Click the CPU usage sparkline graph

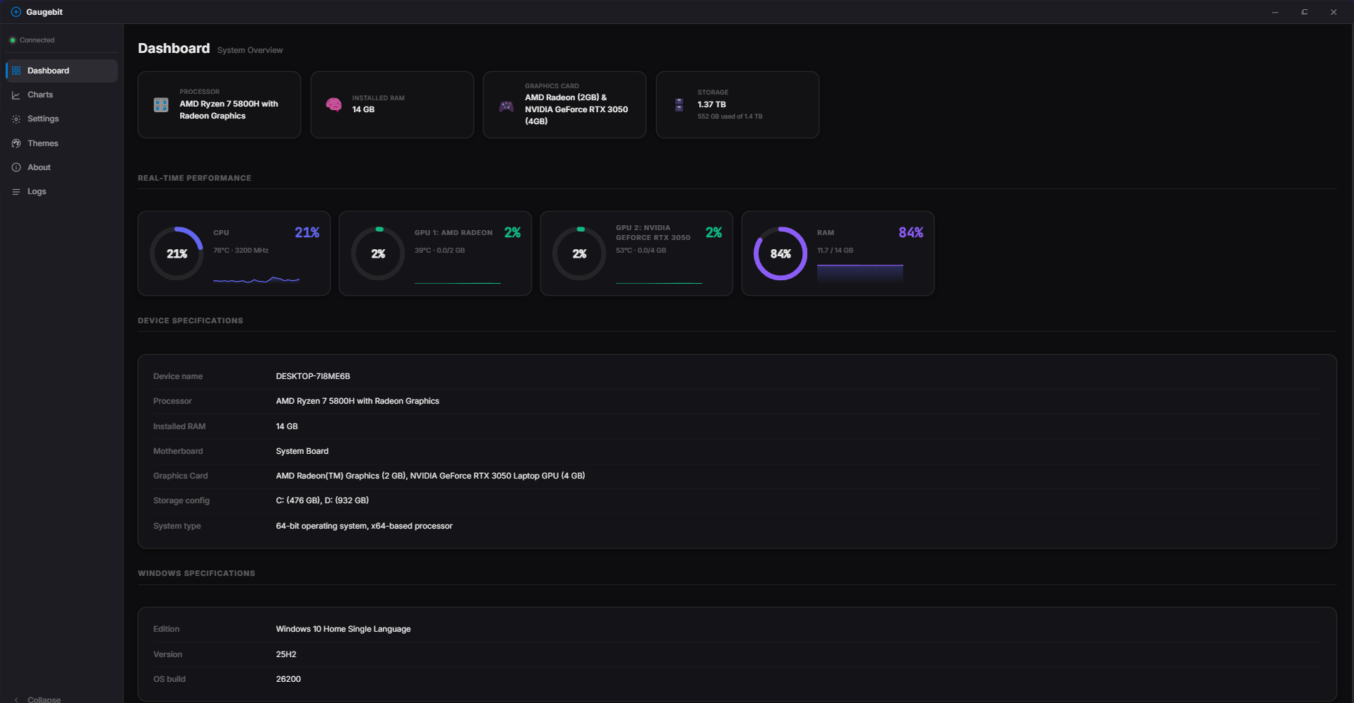coord(256,280)
